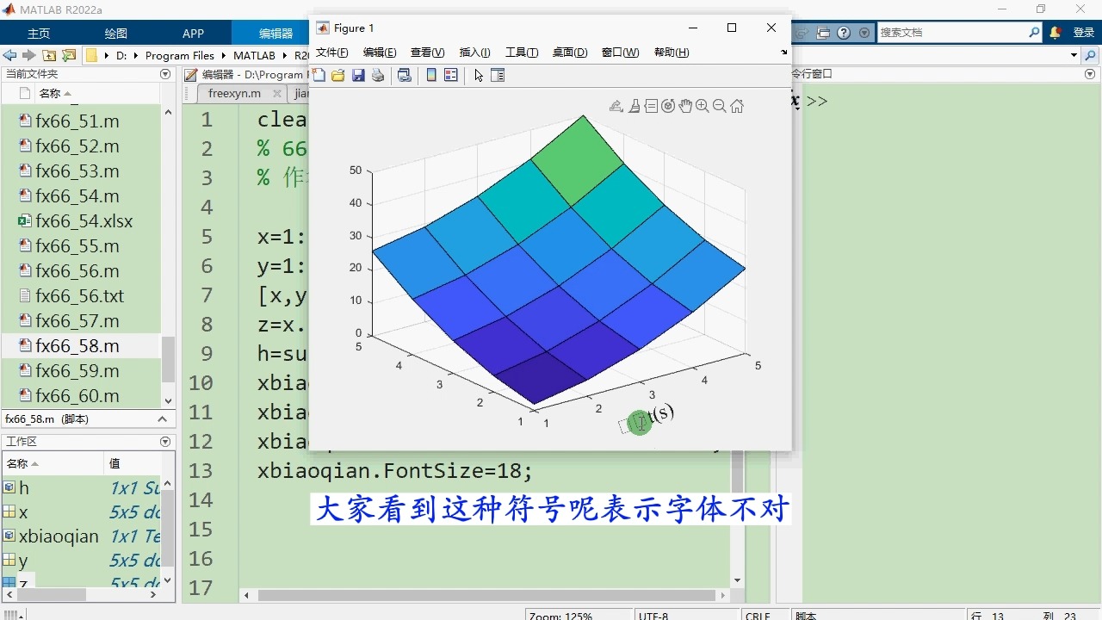Image resolution: width=1102 pixels, height=620 pixels.
Task: Select the Zoom In tool on the figure
Action: coord(703,105)
